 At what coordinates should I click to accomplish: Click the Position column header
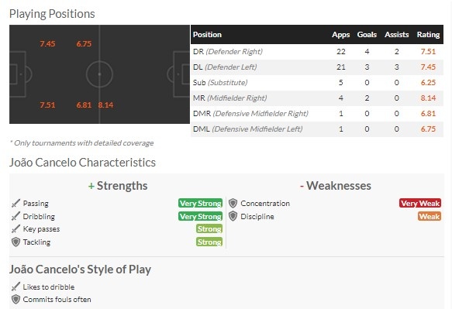point(207,35)
